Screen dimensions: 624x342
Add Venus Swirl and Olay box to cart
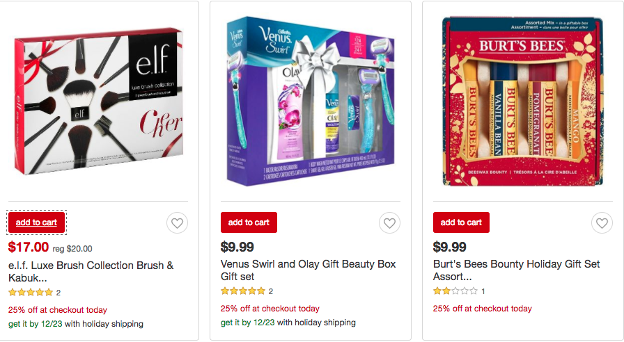pyautogui.click(x=249, y=222)
